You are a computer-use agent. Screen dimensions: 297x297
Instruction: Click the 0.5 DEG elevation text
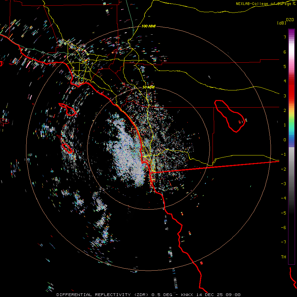pyautogui.click(x=162, y=295)
